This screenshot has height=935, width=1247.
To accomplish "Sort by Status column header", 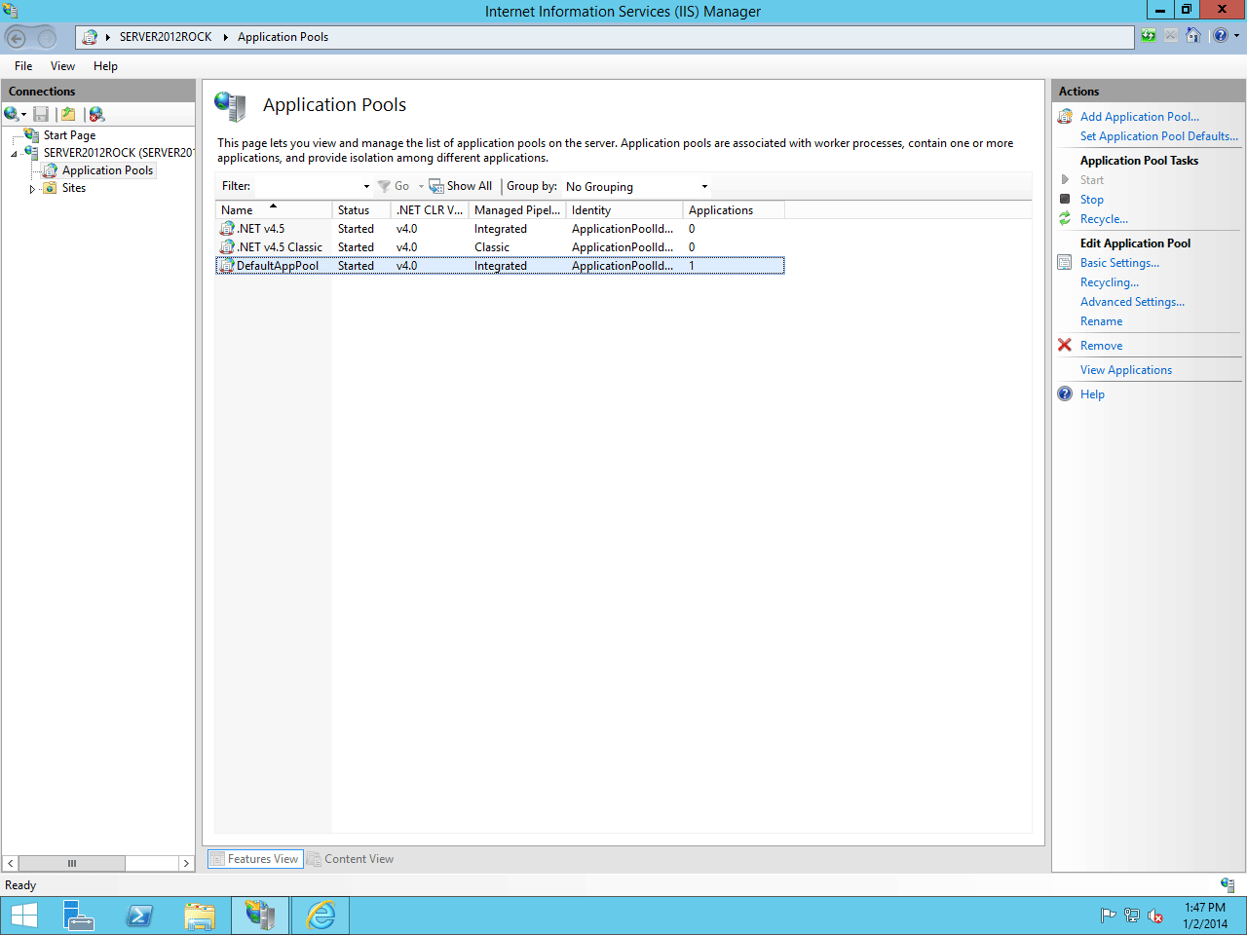I will 360,210.
